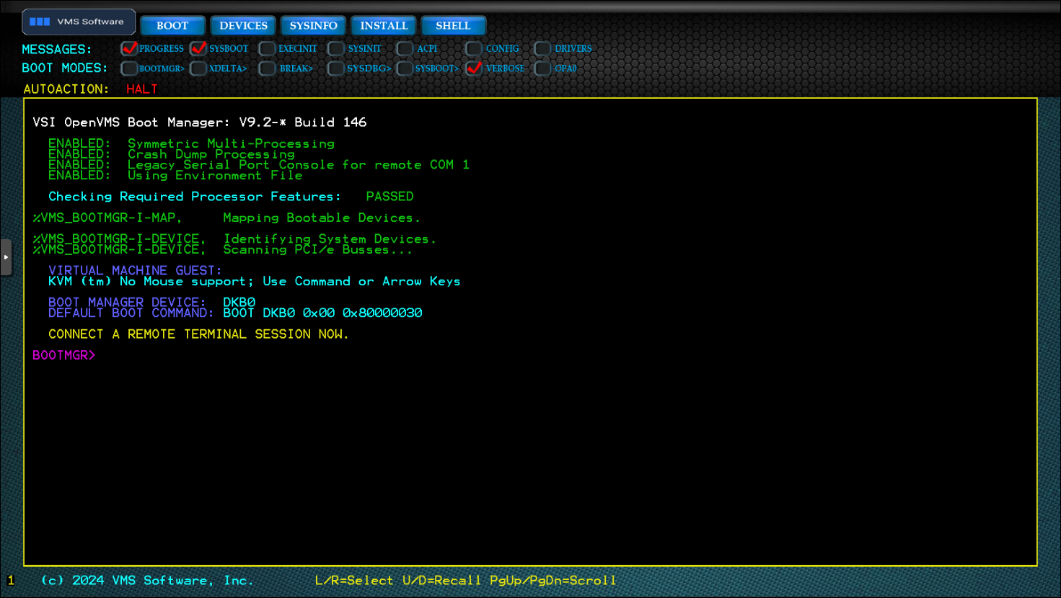Turn on DRIVERS messages checkbox

543,49
